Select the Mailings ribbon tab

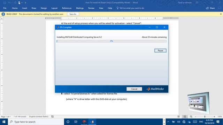coord(80,8)
